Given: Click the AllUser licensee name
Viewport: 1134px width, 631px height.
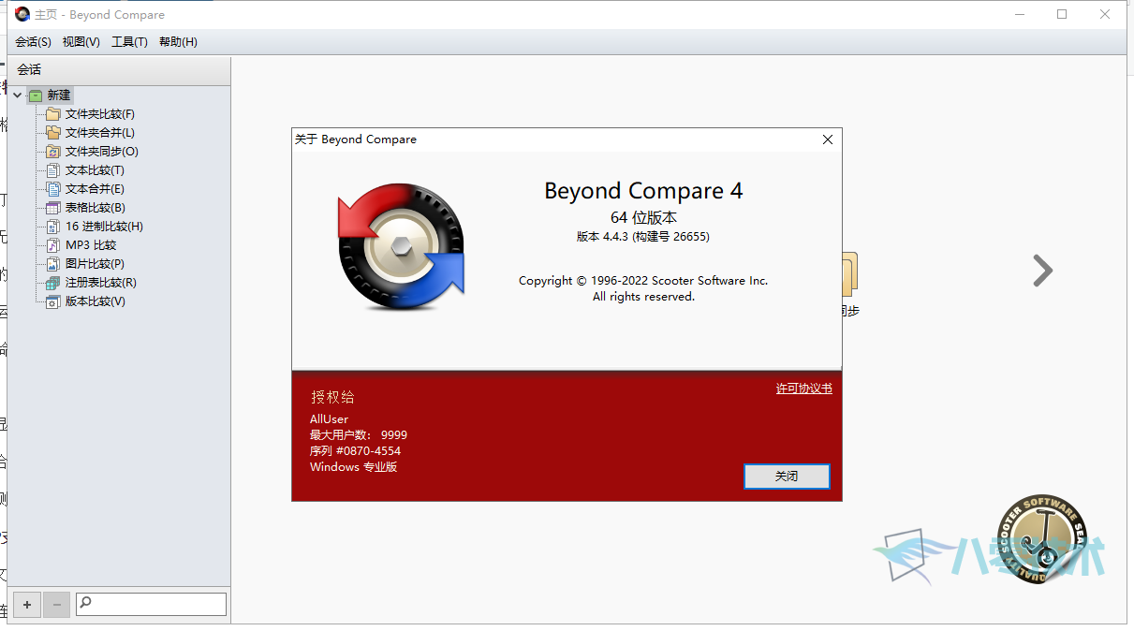Looking at the screenshot, I should pos(329,419).
